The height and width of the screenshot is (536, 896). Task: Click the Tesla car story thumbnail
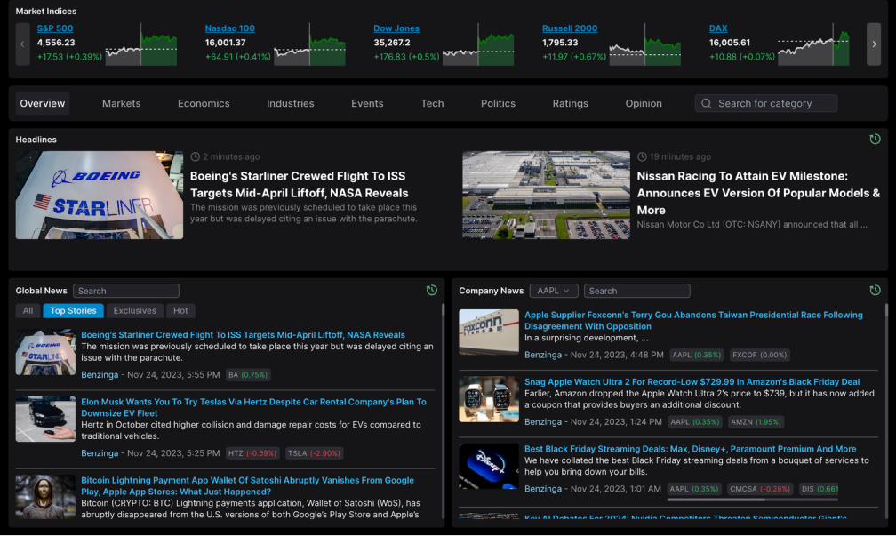click(x=45, y=419)
